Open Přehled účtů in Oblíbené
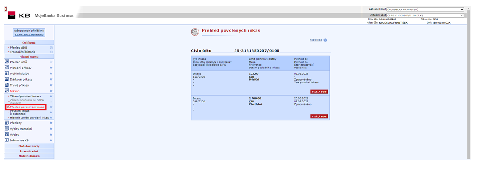The height and width of the screenshot is (170, 483). click(19, 48)
